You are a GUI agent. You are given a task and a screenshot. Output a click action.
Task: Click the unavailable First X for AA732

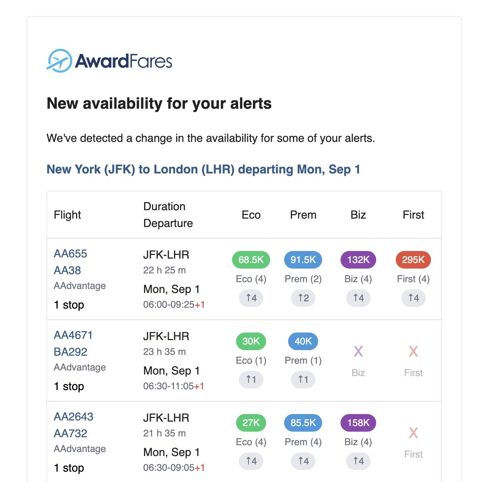point(413,433)
